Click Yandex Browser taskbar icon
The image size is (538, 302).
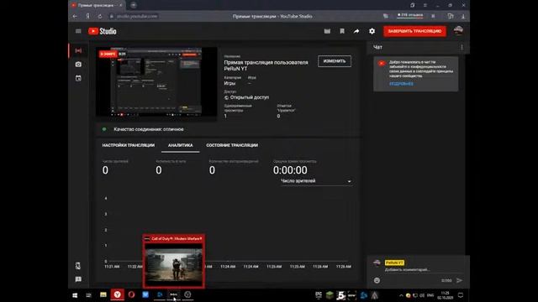coord(118,294)
